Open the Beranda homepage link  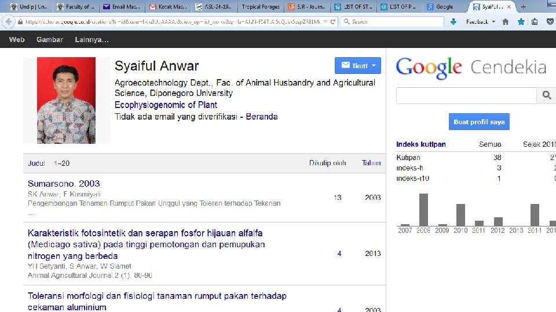point(262,117)
